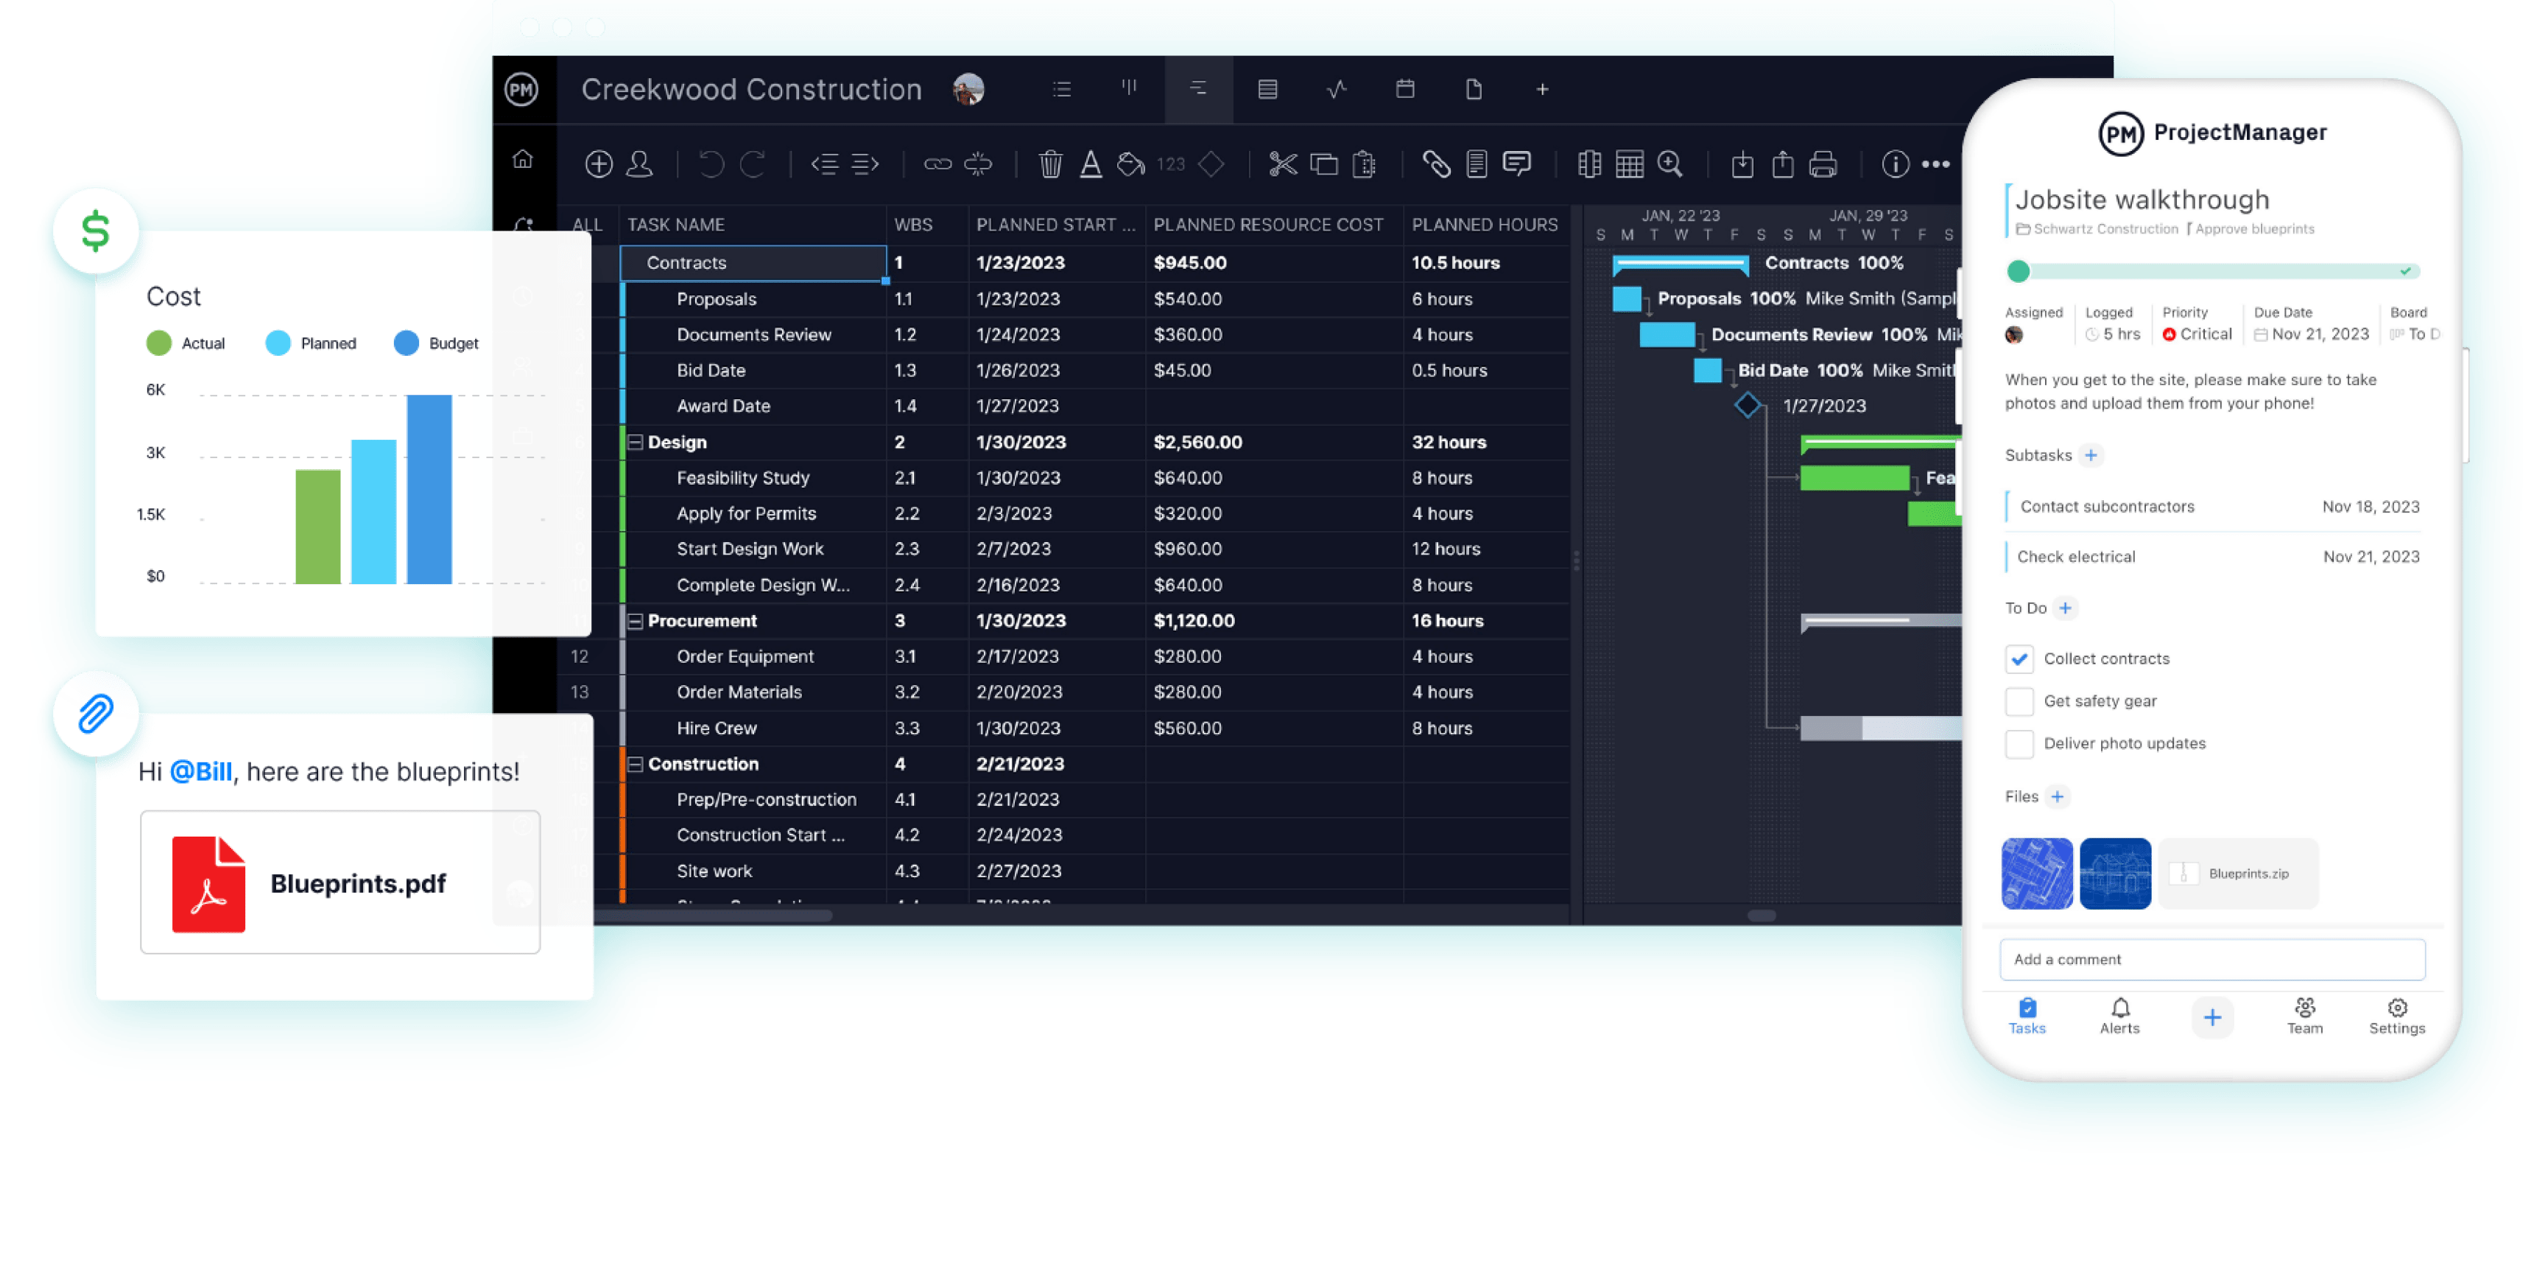Open the Contact subcontractors subtask
Screen dimensions: 2523x1261
2211,507
